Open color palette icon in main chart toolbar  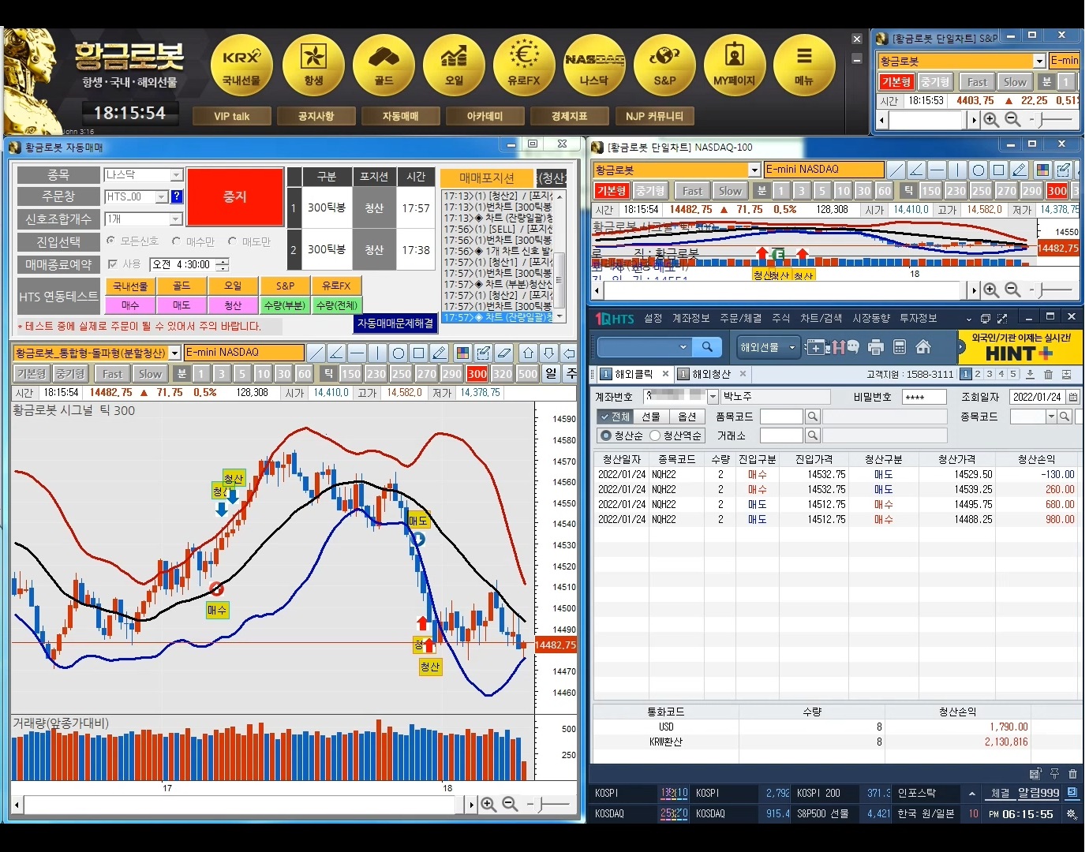pyautogui.click(x=462, y=353)
